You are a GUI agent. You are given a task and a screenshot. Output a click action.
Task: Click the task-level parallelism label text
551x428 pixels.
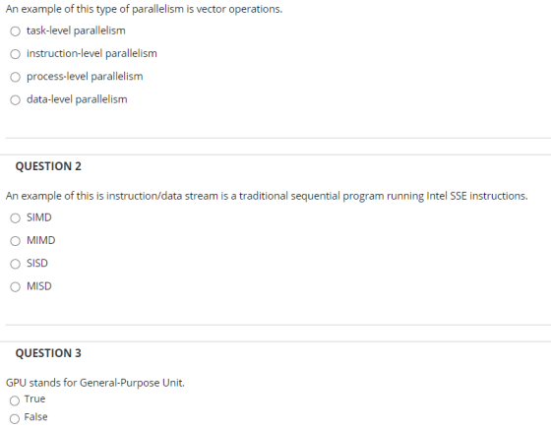(x=76, y=31)
